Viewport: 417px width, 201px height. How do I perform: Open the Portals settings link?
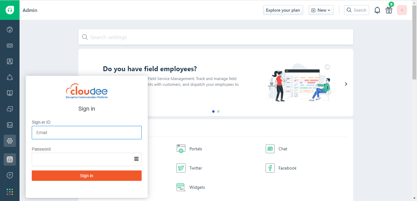click(196, 149)
